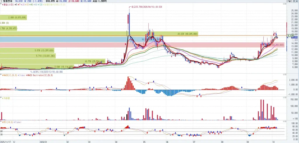299x143 pixels.
Task: Maximize the MACD indicator panel
Action: 286,74
